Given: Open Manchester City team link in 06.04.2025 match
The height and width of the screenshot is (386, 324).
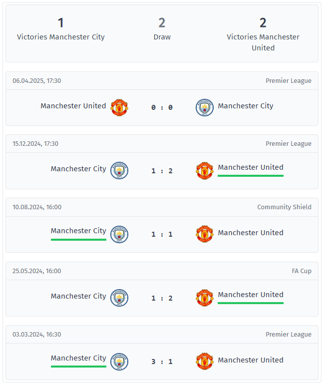Looking at the screenshot, I should 246,106.
